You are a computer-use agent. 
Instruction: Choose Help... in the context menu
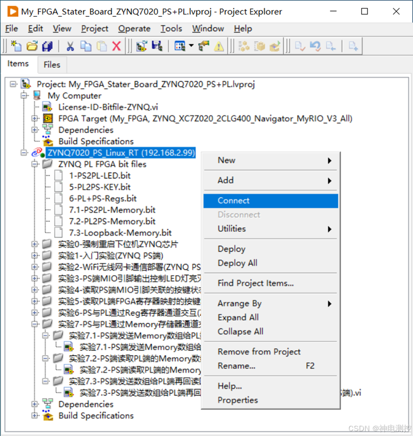click(271, 386)
